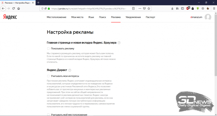The image size is (217, 116).
Task: Open the Firefox hamburger menu
Action: 214,8
